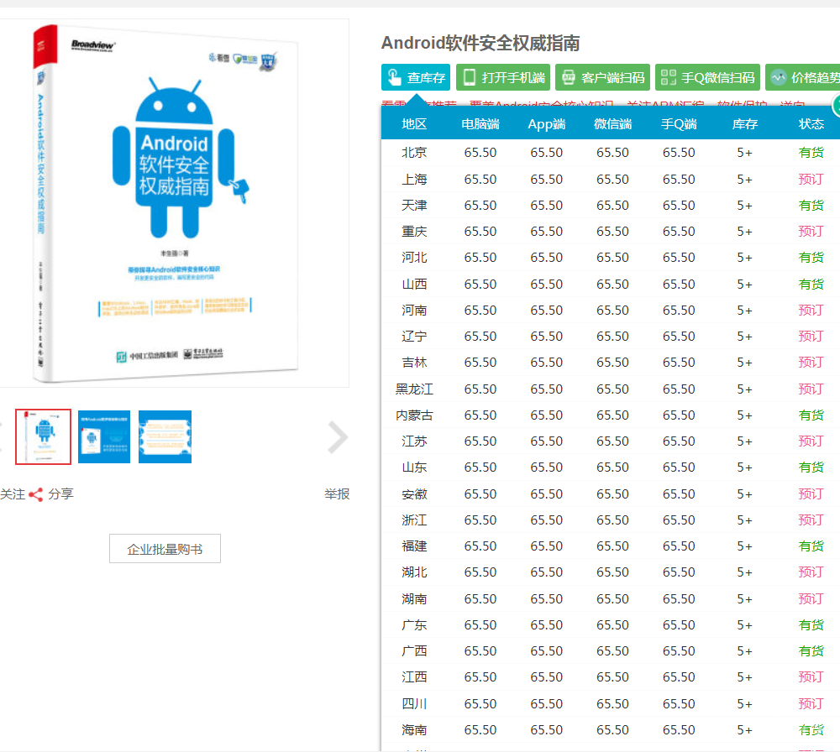Screen dimensions: 840x752
Task: Click the 上海 region cell
Action: click(x=414, y=180)
